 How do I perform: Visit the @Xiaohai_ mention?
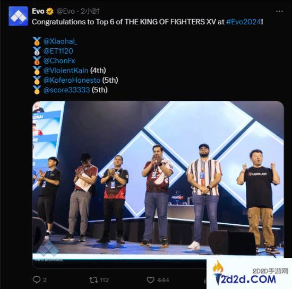(x=60, y=41)
